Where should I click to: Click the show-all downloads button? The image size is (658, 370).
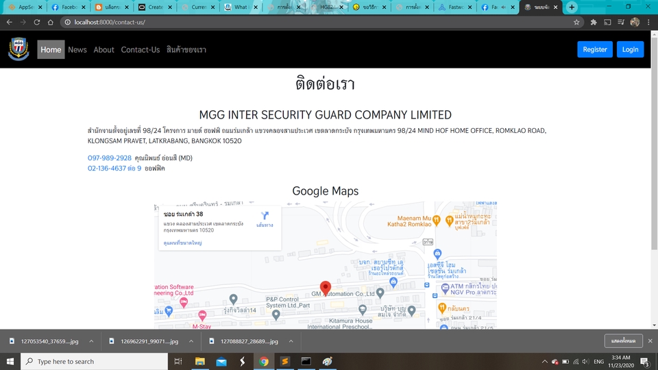623,341
